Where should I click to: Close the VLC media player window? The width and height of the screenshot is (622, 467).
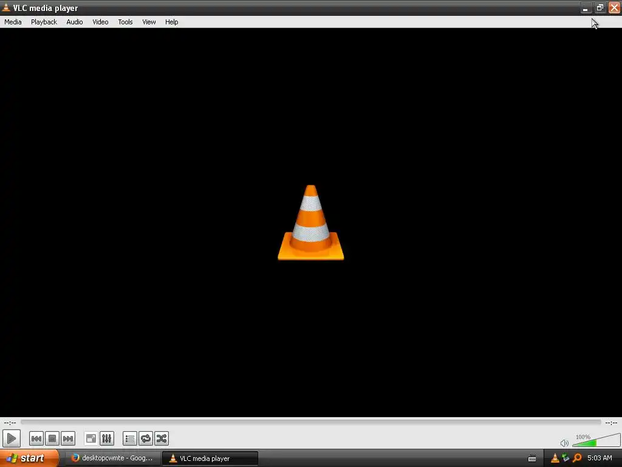tap(614, 8)
